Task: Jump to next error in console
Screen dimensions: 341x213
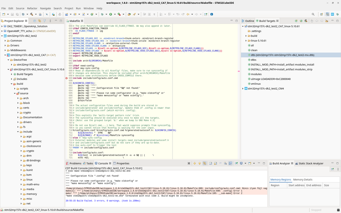Action: 195,164
